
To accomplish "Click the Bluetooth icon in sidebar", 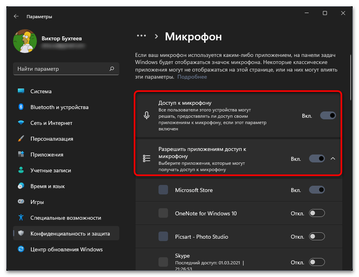I will (21, 107).
